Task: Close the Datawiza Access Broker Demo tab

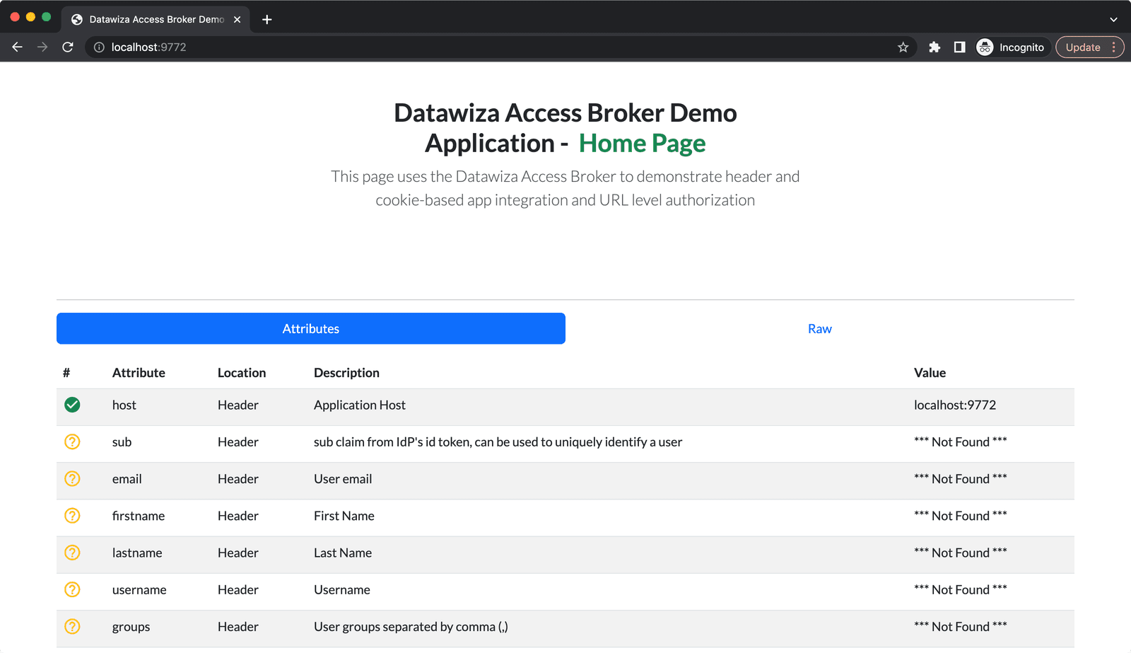Action: click(237, 20)
